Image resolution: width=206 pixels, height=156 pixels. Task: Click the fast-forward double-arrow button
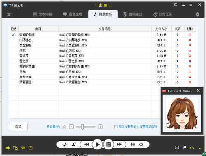119,144
